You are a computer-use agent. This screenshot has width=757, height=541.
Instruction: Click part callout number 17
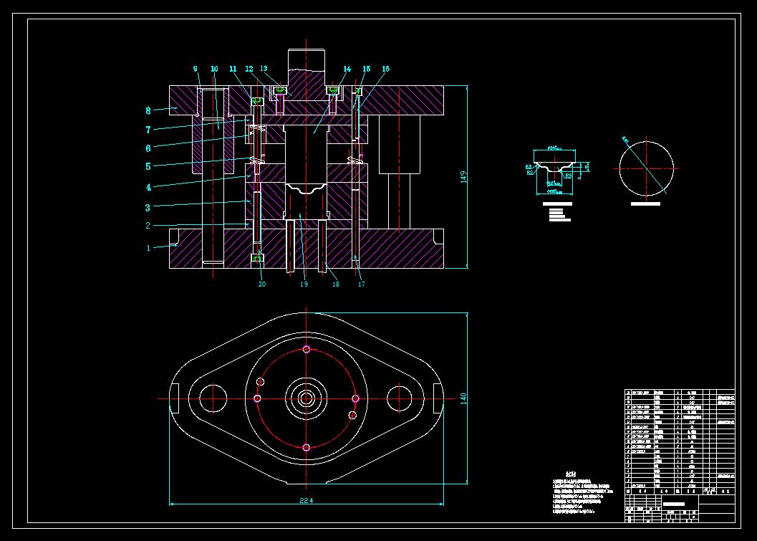[362, 284]
